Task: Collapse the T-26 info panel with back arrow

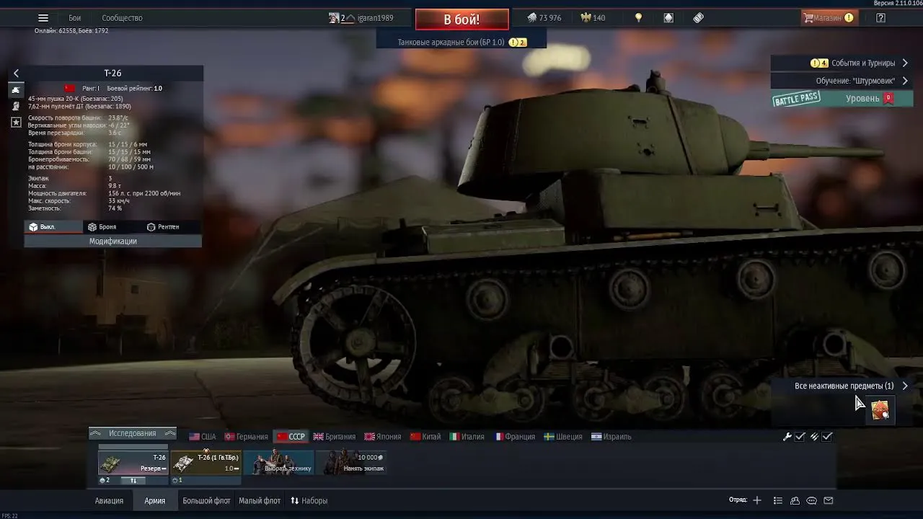Action: click(16, 74)
